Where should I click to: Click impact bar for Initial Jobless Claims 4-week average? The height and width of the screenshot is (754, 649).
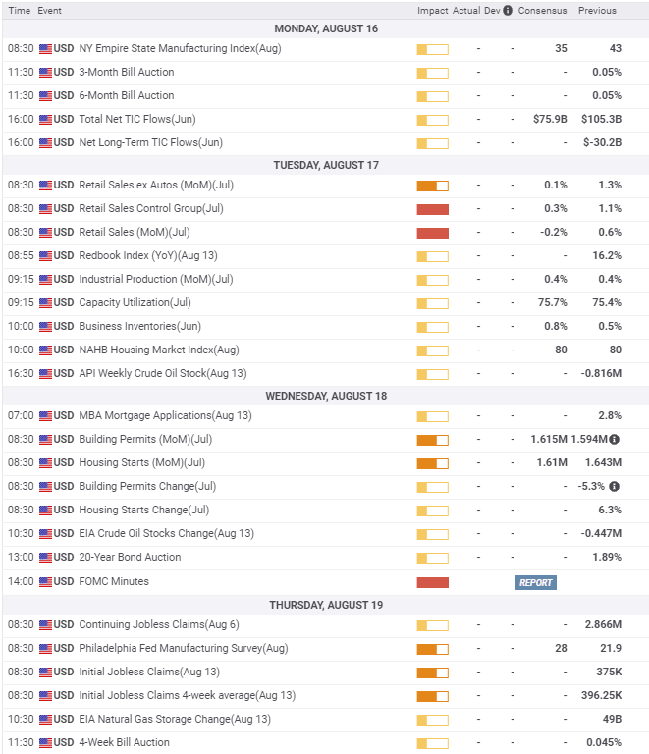click(x=433, y=696)
